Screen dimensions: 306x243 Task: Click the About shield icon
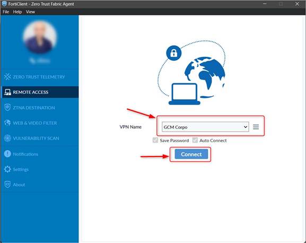click(7, 185)
